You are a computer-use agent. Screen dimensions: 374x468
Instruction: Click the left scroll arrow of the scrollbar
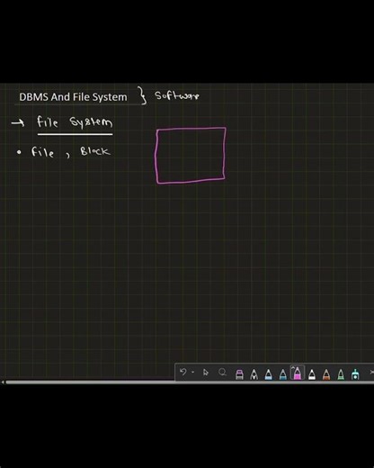click(x=3, y=382)
